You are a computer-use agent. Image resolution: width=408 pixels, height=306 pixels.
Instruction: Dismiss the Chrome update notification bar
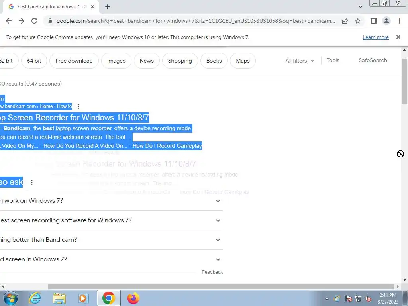(398, 37)
